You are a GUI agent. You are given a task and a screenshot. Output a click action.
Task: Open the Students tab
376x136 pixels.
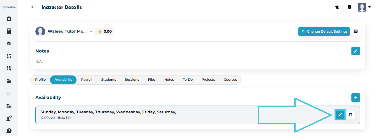coord(109,80)
